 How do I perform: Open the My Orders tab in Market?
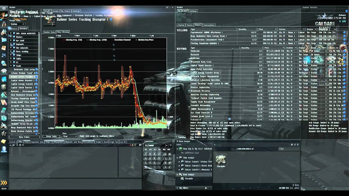pyautogui.click(x=65, y=11)
